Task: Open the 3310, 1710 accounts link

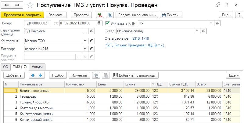Action: (141, 38)
